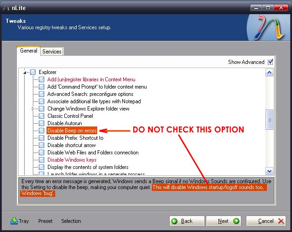Check 'Associate additional file types with Notepad'
Viewport: 292px width, 232px height.
42,101
